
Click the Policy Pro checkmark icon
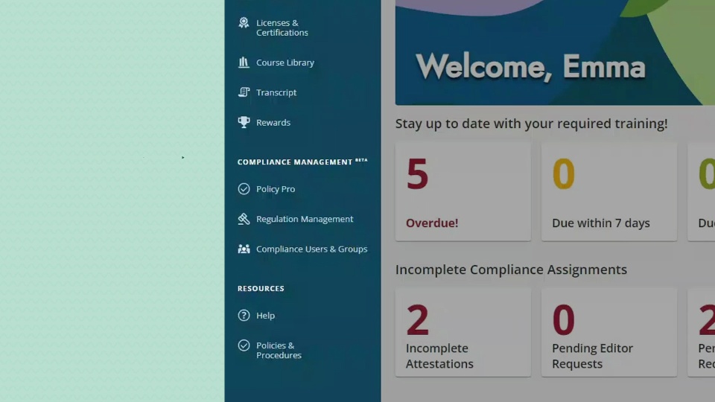pos(244,188)
